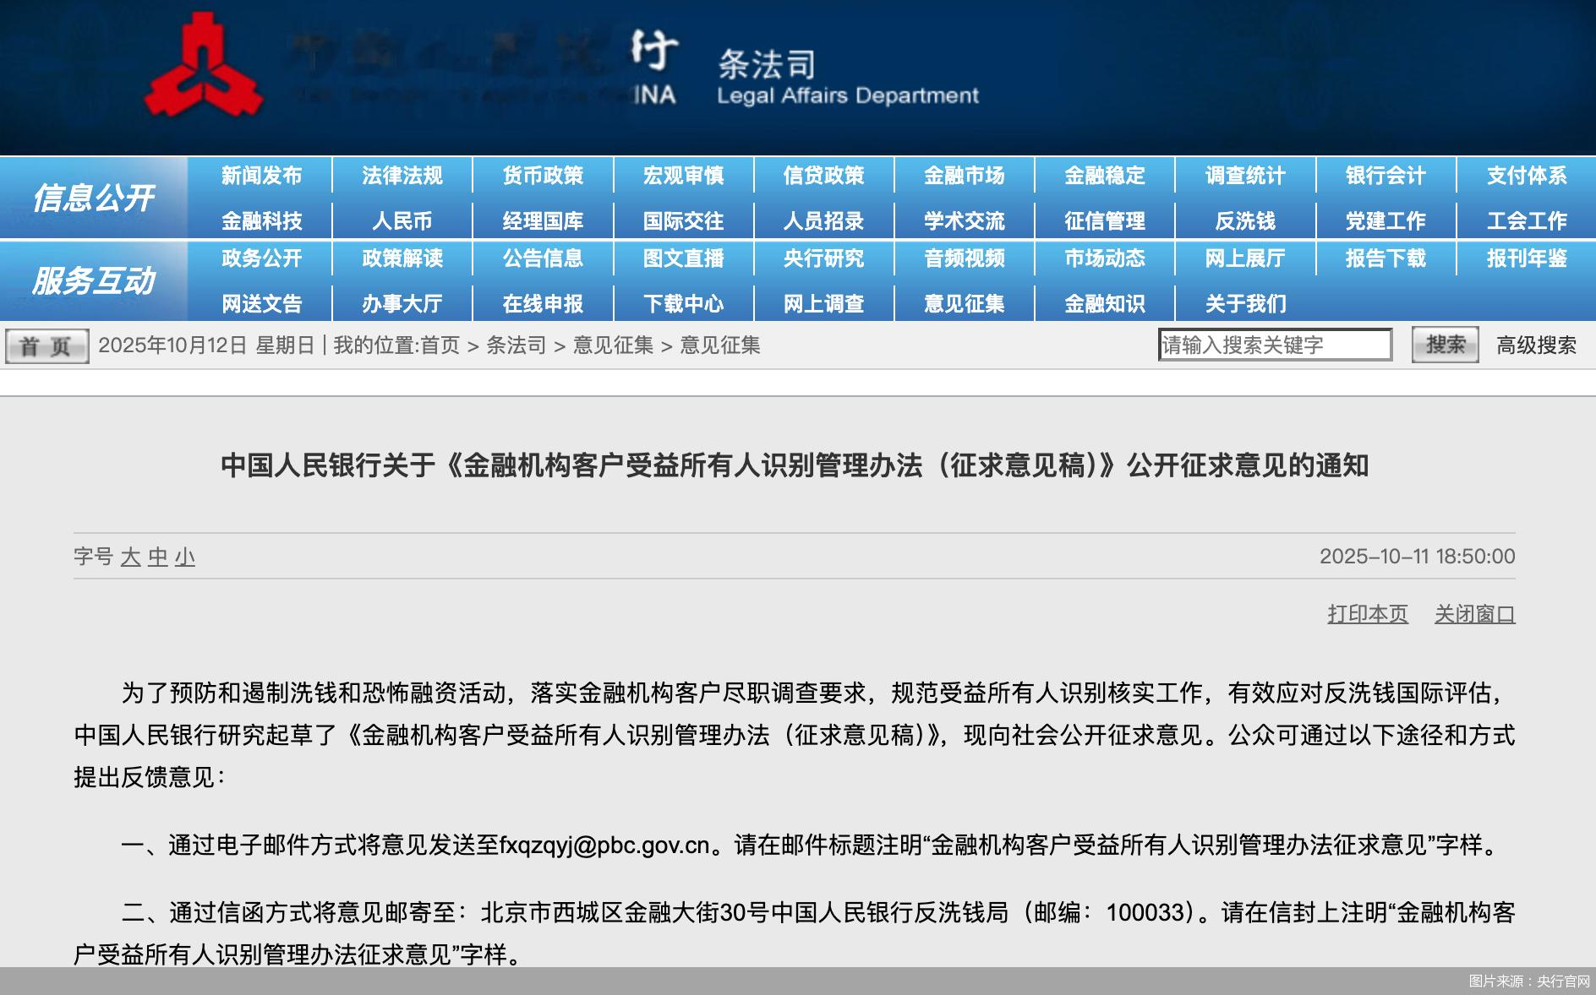1596x995 pixels.
Task: Open 网上调查 section
Action: (823, 304)
